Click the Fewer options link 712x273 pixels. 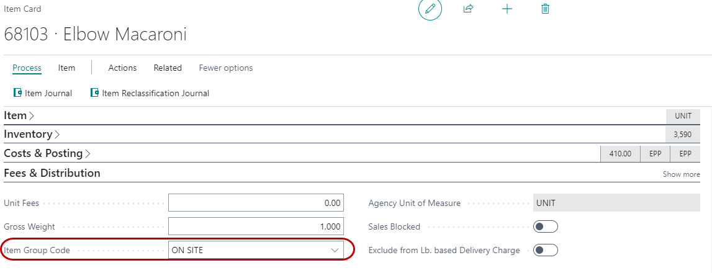(x=225, y=68)
